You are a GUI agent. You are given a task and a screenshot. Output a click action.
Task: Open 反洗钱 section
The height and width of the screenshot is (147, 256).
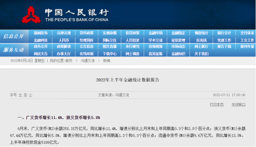click(x=201, y=40)
